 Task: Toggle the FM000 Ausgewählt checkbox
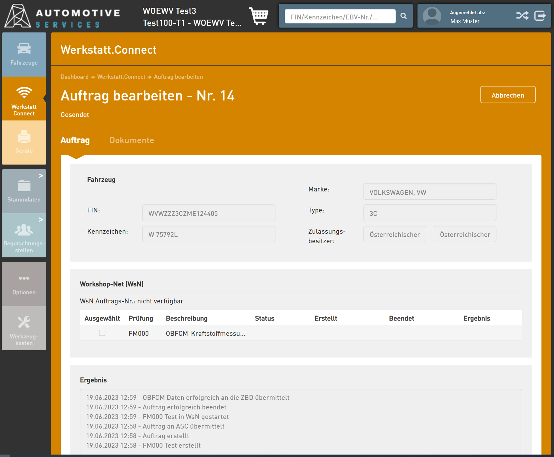coord(102,333)
